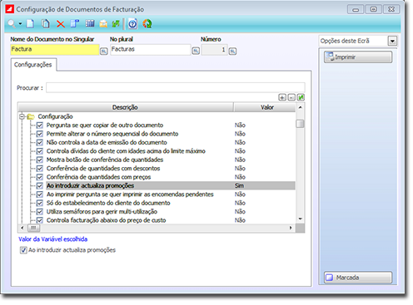Screen dimensions: 413x305
Task: Toggle checkbox for Só do estabelecimento do cliente
Action: 40,203
